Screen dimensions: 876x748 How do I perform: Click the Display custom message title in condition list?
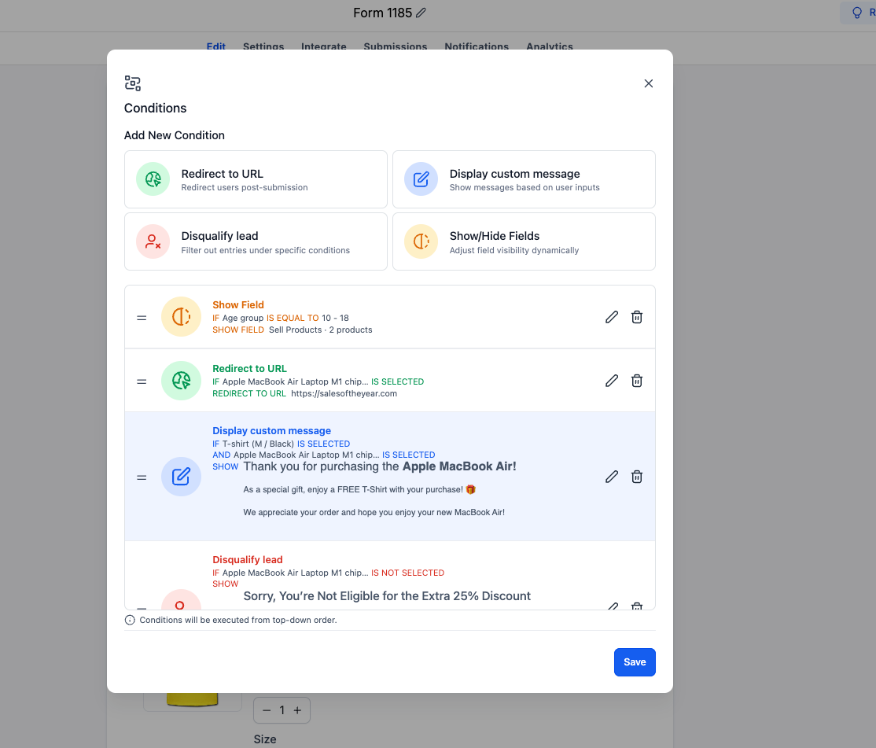(271, 430)
